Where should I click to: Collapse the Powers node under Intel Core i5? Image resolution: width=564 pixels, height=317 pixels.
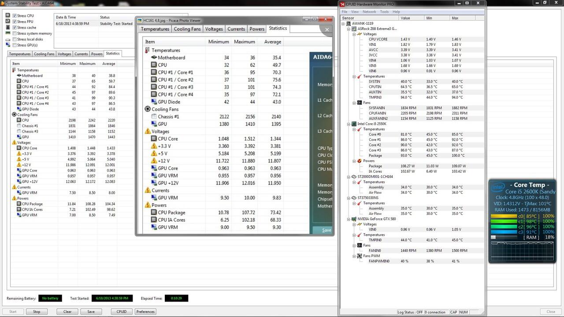click(x=354, y=161)
